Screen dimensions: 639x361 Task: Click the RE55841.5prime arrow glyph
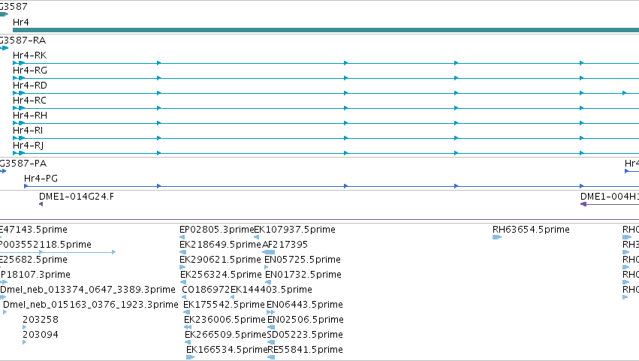[x=271, y=357]
